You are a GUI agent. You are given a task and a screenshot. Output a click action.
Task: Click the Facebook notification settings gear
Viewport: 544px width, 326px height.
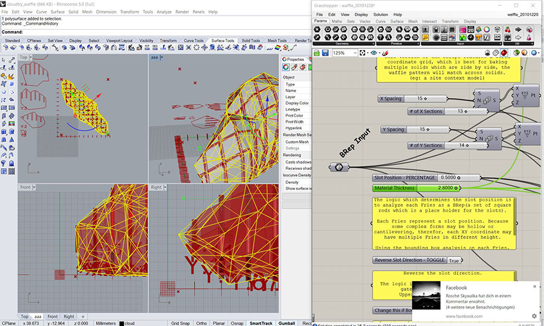534,316
